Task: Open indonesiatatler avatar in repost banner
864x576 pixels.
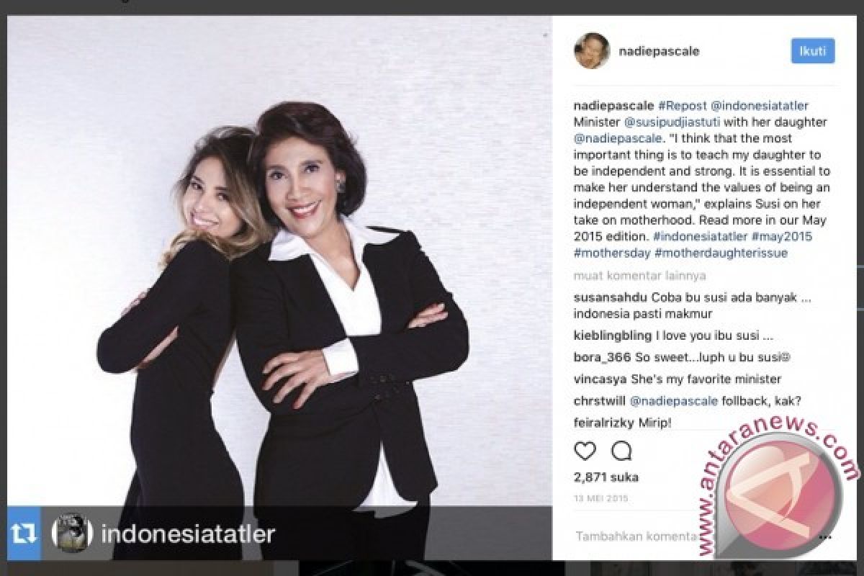Action: (x=72, y=534)
